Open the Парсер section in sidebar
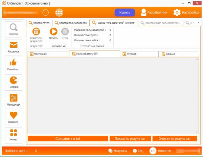Image resolution: width=203 pixels, height=157 pixels. (14, 29)
